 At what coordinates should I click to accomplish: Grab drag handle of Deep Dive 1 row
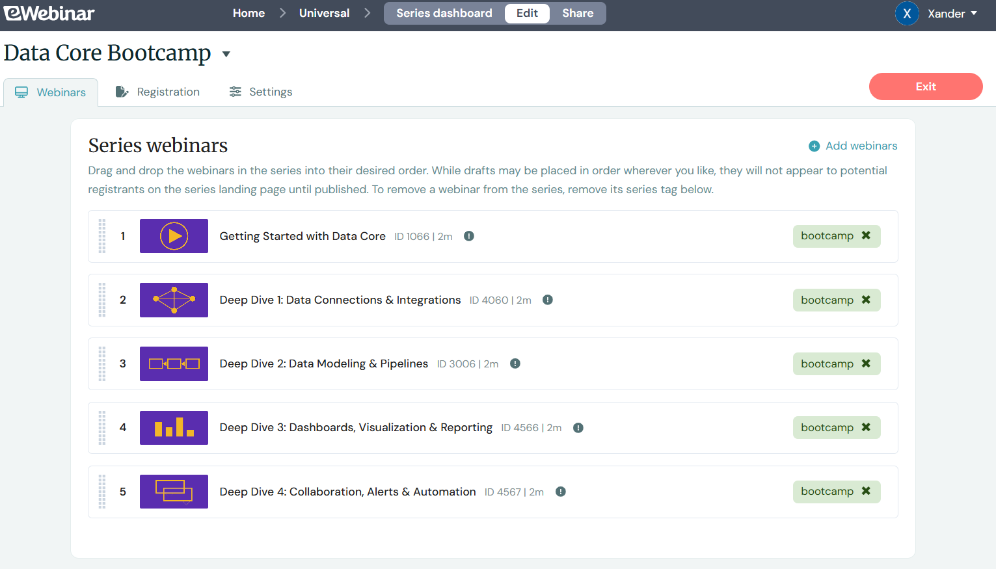[x=102, y=300]
